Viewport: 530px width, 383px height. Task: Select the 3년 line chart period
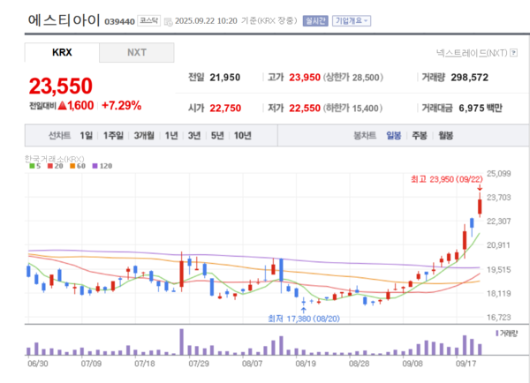(x=194, y=135)
